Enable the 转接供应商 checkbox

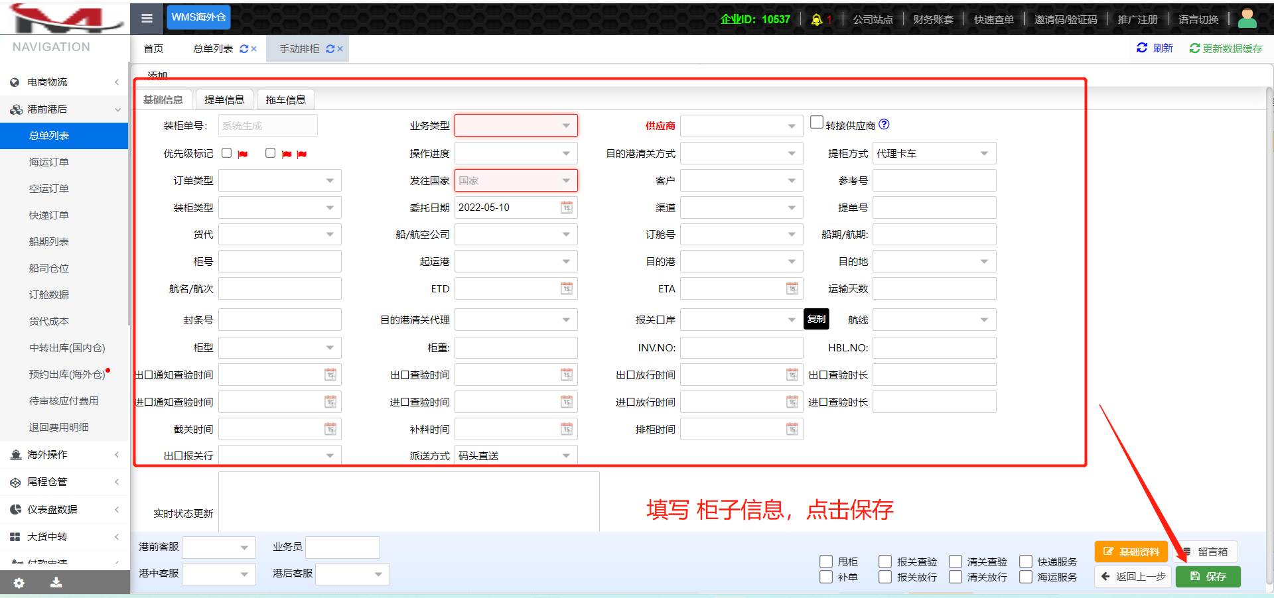point(817,123)
